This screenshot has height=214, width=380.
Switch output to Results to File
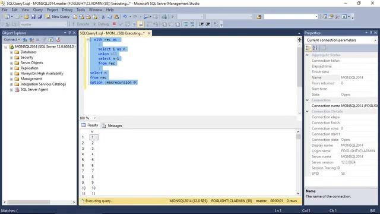click(178, 24)
